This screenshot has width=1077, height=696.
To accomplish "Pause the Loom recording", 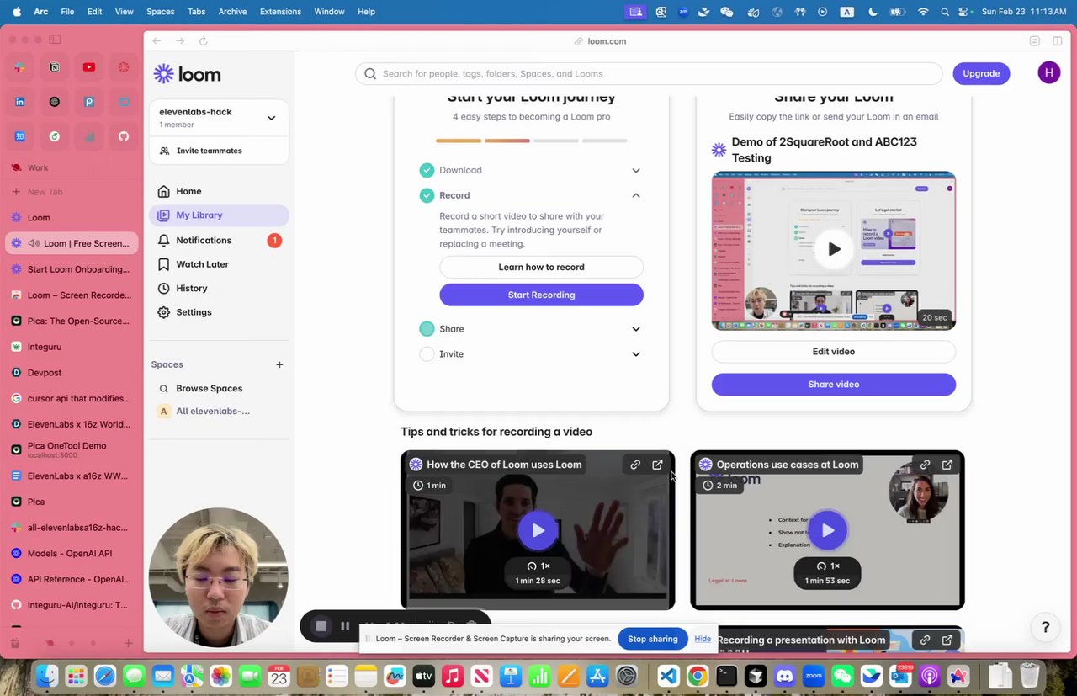I will click(x=345, y=626).
